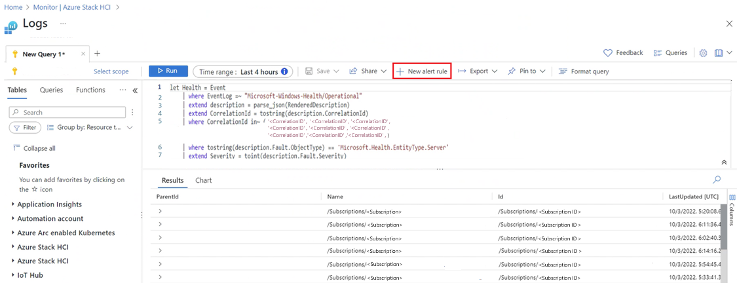Screen dimensions: 737x283
Task: Click the Feedback heart icon
Action: click(x=608, y=52)
